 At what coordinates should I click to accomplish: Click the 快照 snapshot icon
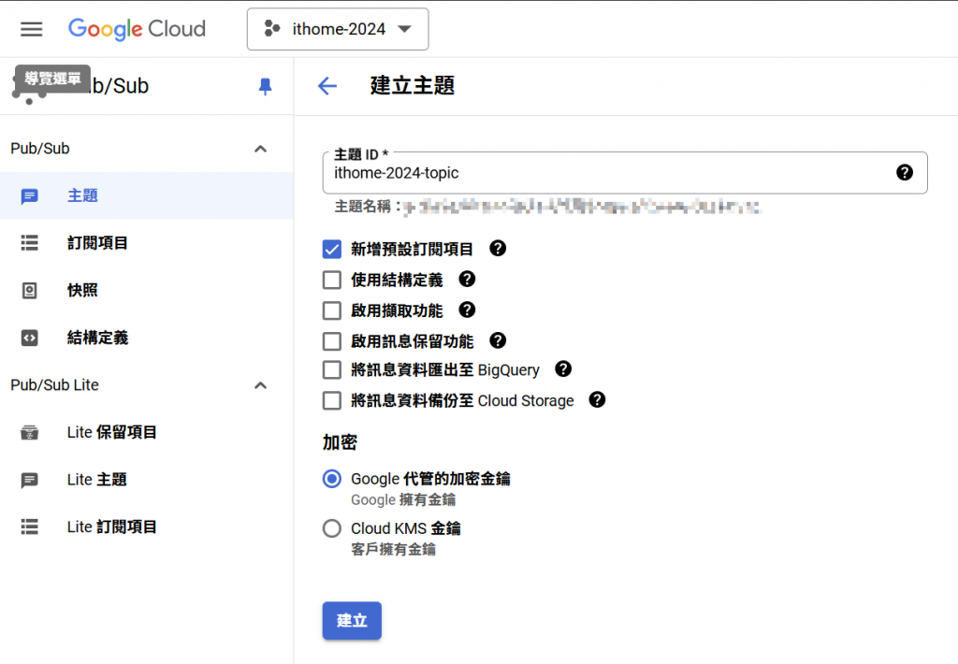29,290
